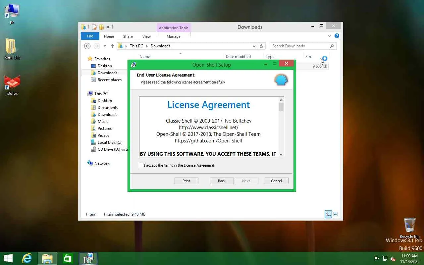This screenshot has height=265, width=424.
Task: Open the Home ribbon tab
Action: (x=109, y=36)
